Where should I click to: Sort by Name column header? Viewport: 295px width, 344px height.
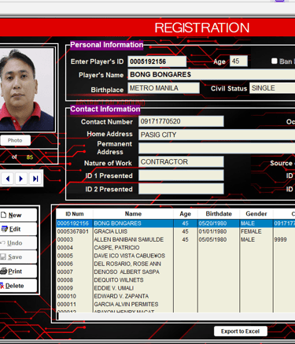click(133, 214)
